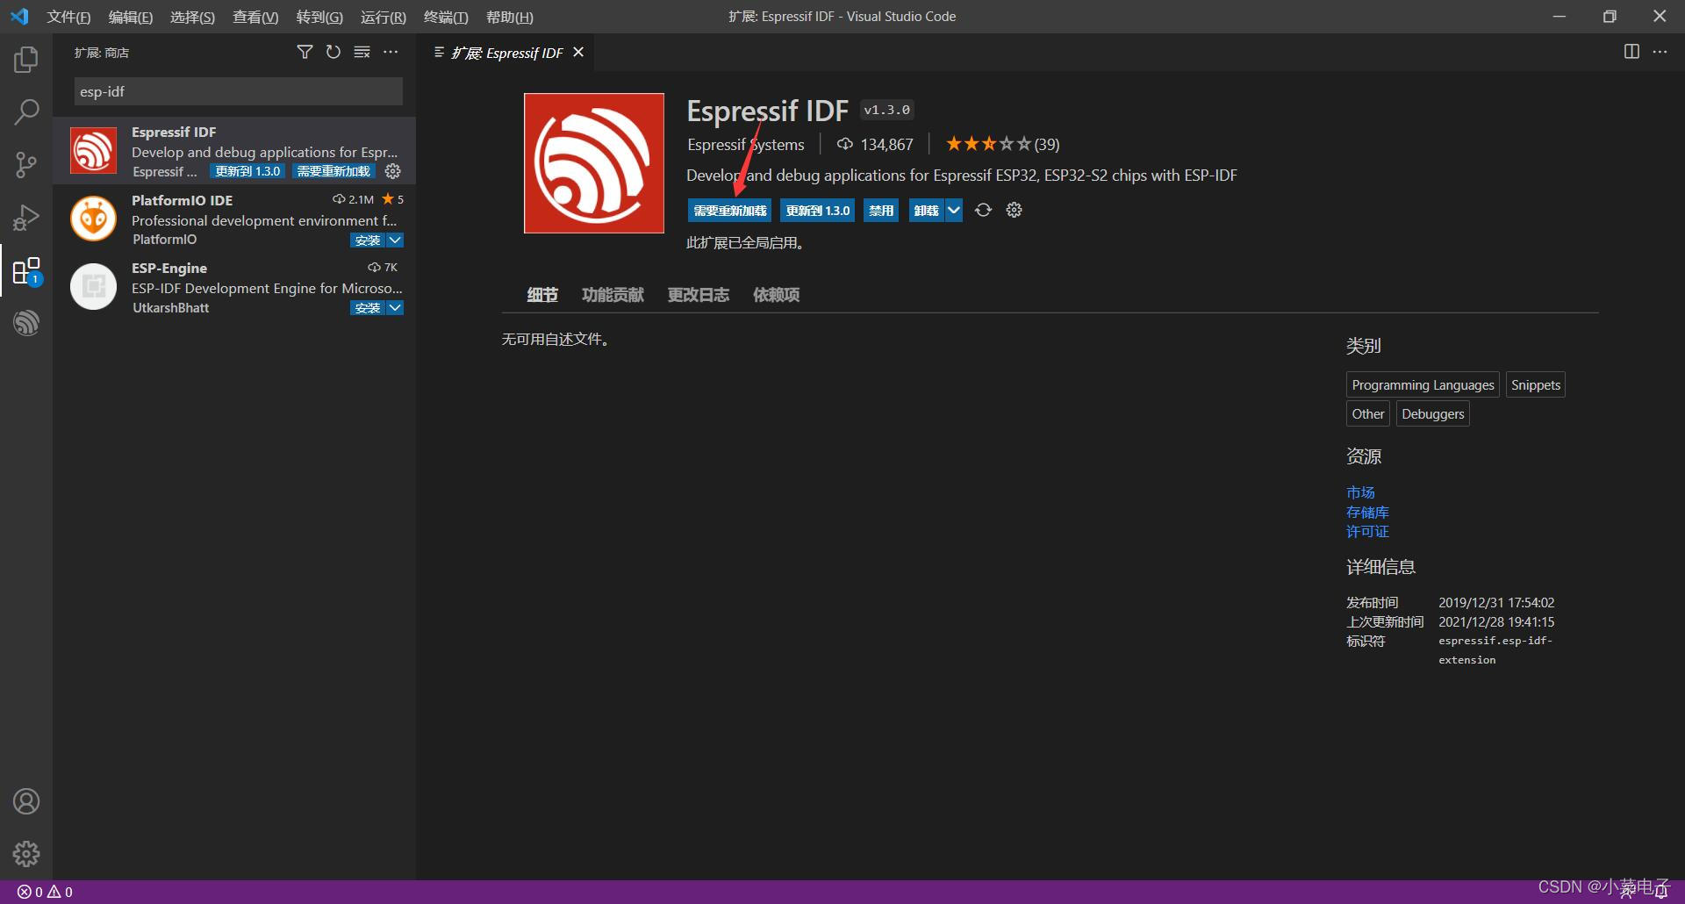This screenshot has height=904, width=1685.
Task: Click sync icon beside uninstall button
Action: [983, 211]
